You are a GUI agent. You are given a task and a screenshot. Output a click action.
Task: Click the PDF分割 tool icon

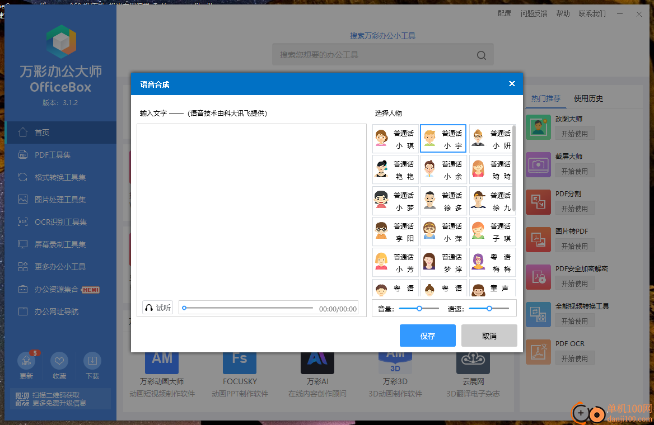538,202
